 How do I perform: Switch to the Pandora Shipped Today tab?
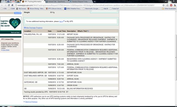point(81,2)
